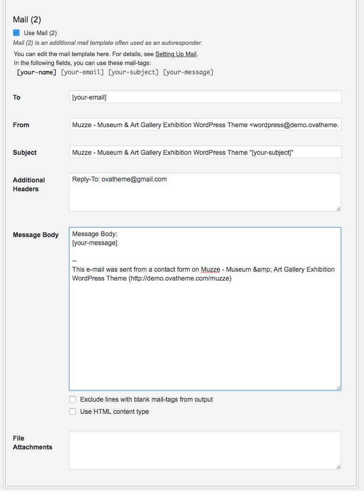364x491 pixels.
Task: Click the misspelled word Muzze in message body
Action: tap(210, 269)
